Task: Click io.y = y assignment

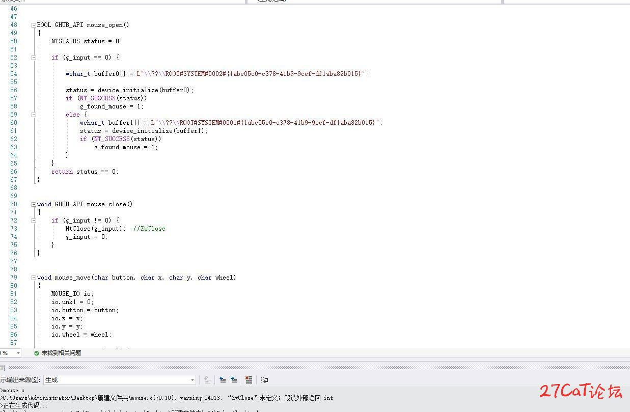Action: pyautogui.click(x=67, y=326)
